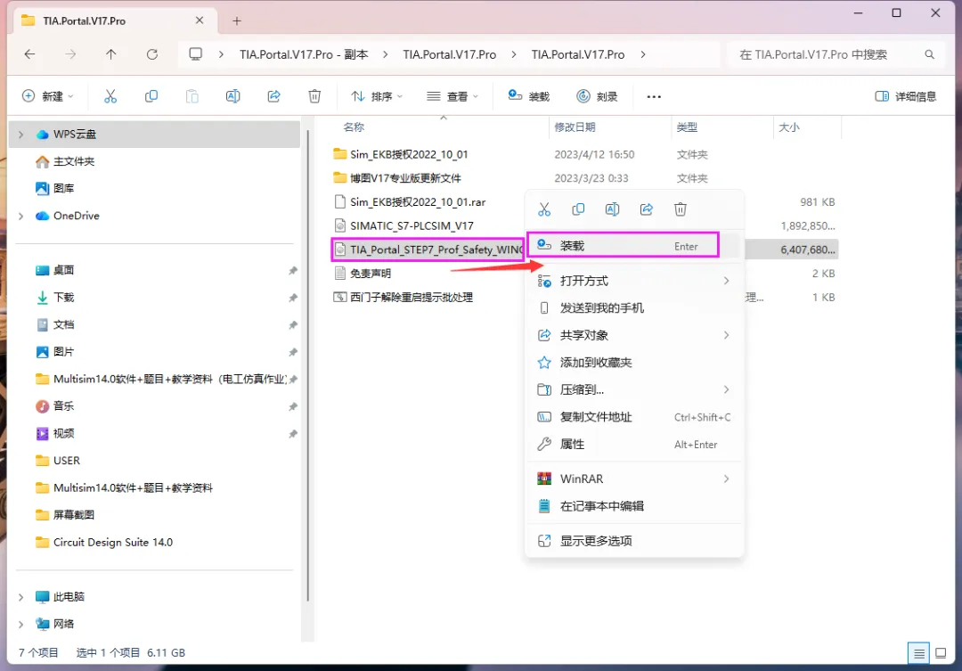This screenshot has width=962, height=671.
Task: Click the search magnifier icon
Action: (x=929, y=54)
